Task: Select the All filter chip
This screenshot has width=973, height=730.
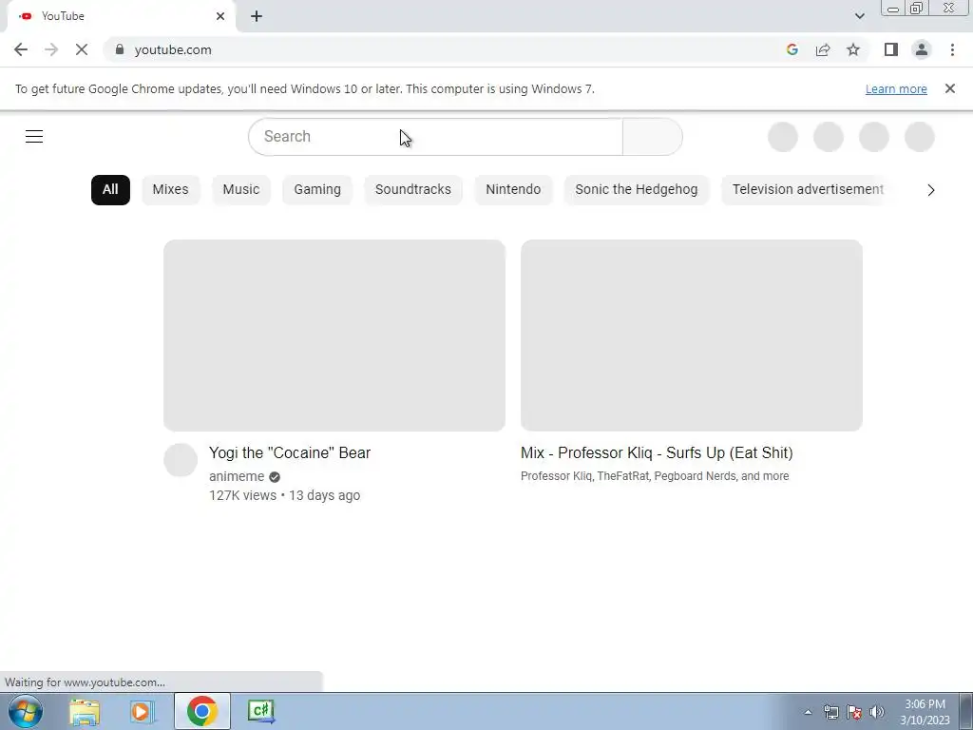Action: pyautogui.click(x=110, y=189)
